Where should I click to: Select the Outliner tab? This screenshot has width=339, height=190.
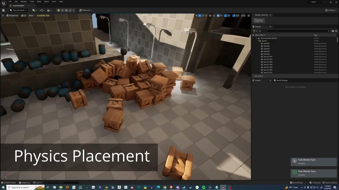(x=258, y=27)
